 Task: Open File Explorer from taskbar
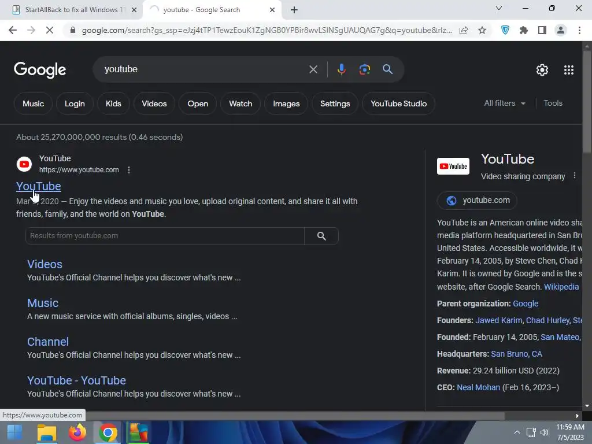point(46,432)
